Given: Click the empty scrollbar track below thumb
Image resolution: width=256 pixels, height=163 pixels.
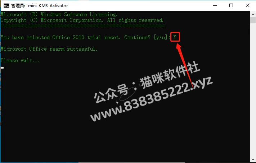Looking at the screenshot, I should point(253,89).
